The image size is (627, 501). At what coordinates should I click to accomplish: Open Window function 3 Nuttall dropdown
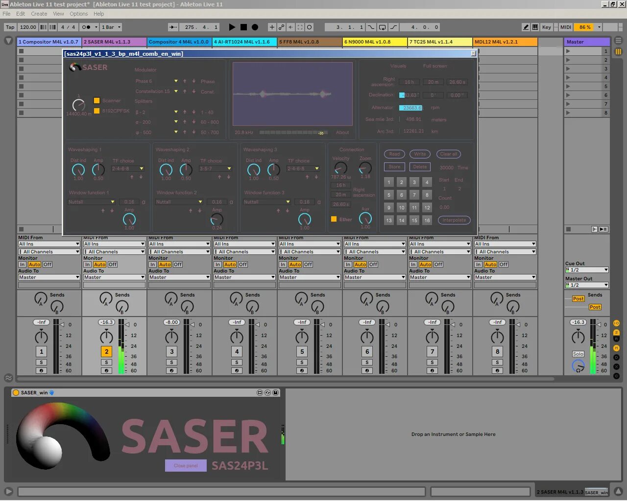pyautogui.click(x=266, y=202)
